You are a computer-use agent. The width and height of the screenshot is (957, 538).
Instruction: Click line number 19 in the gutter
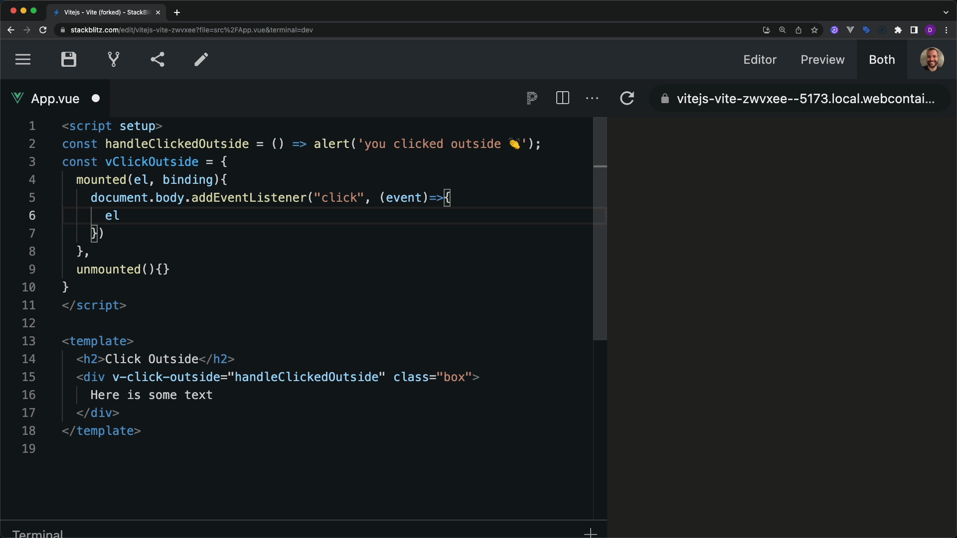[x=28, y=448]
